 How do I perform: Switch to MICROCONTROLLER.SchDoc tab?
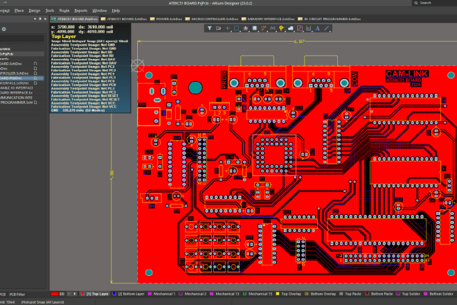pos(212,19)
